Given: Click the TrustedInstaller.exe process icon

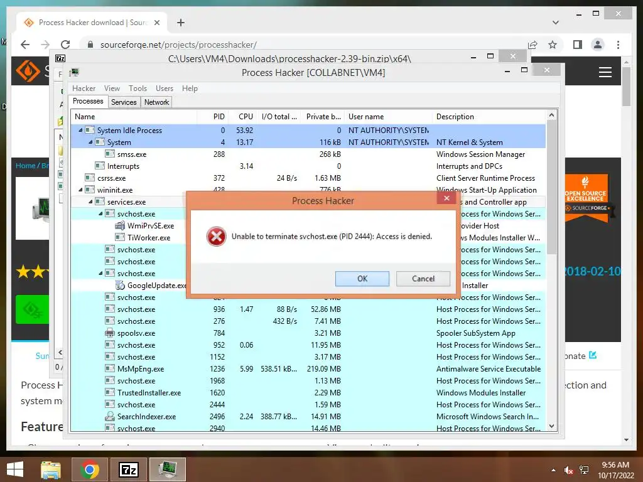Looking at the screenshot, I should click(x=110, y=392).
